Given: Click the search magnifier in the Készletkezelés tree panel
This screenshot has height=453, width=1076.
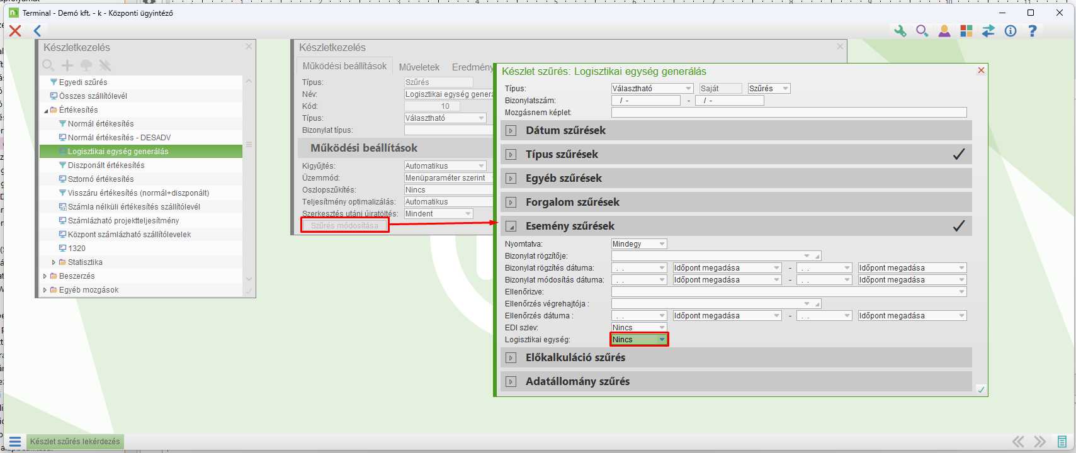Looking at the screenshot, I should 48,65.
